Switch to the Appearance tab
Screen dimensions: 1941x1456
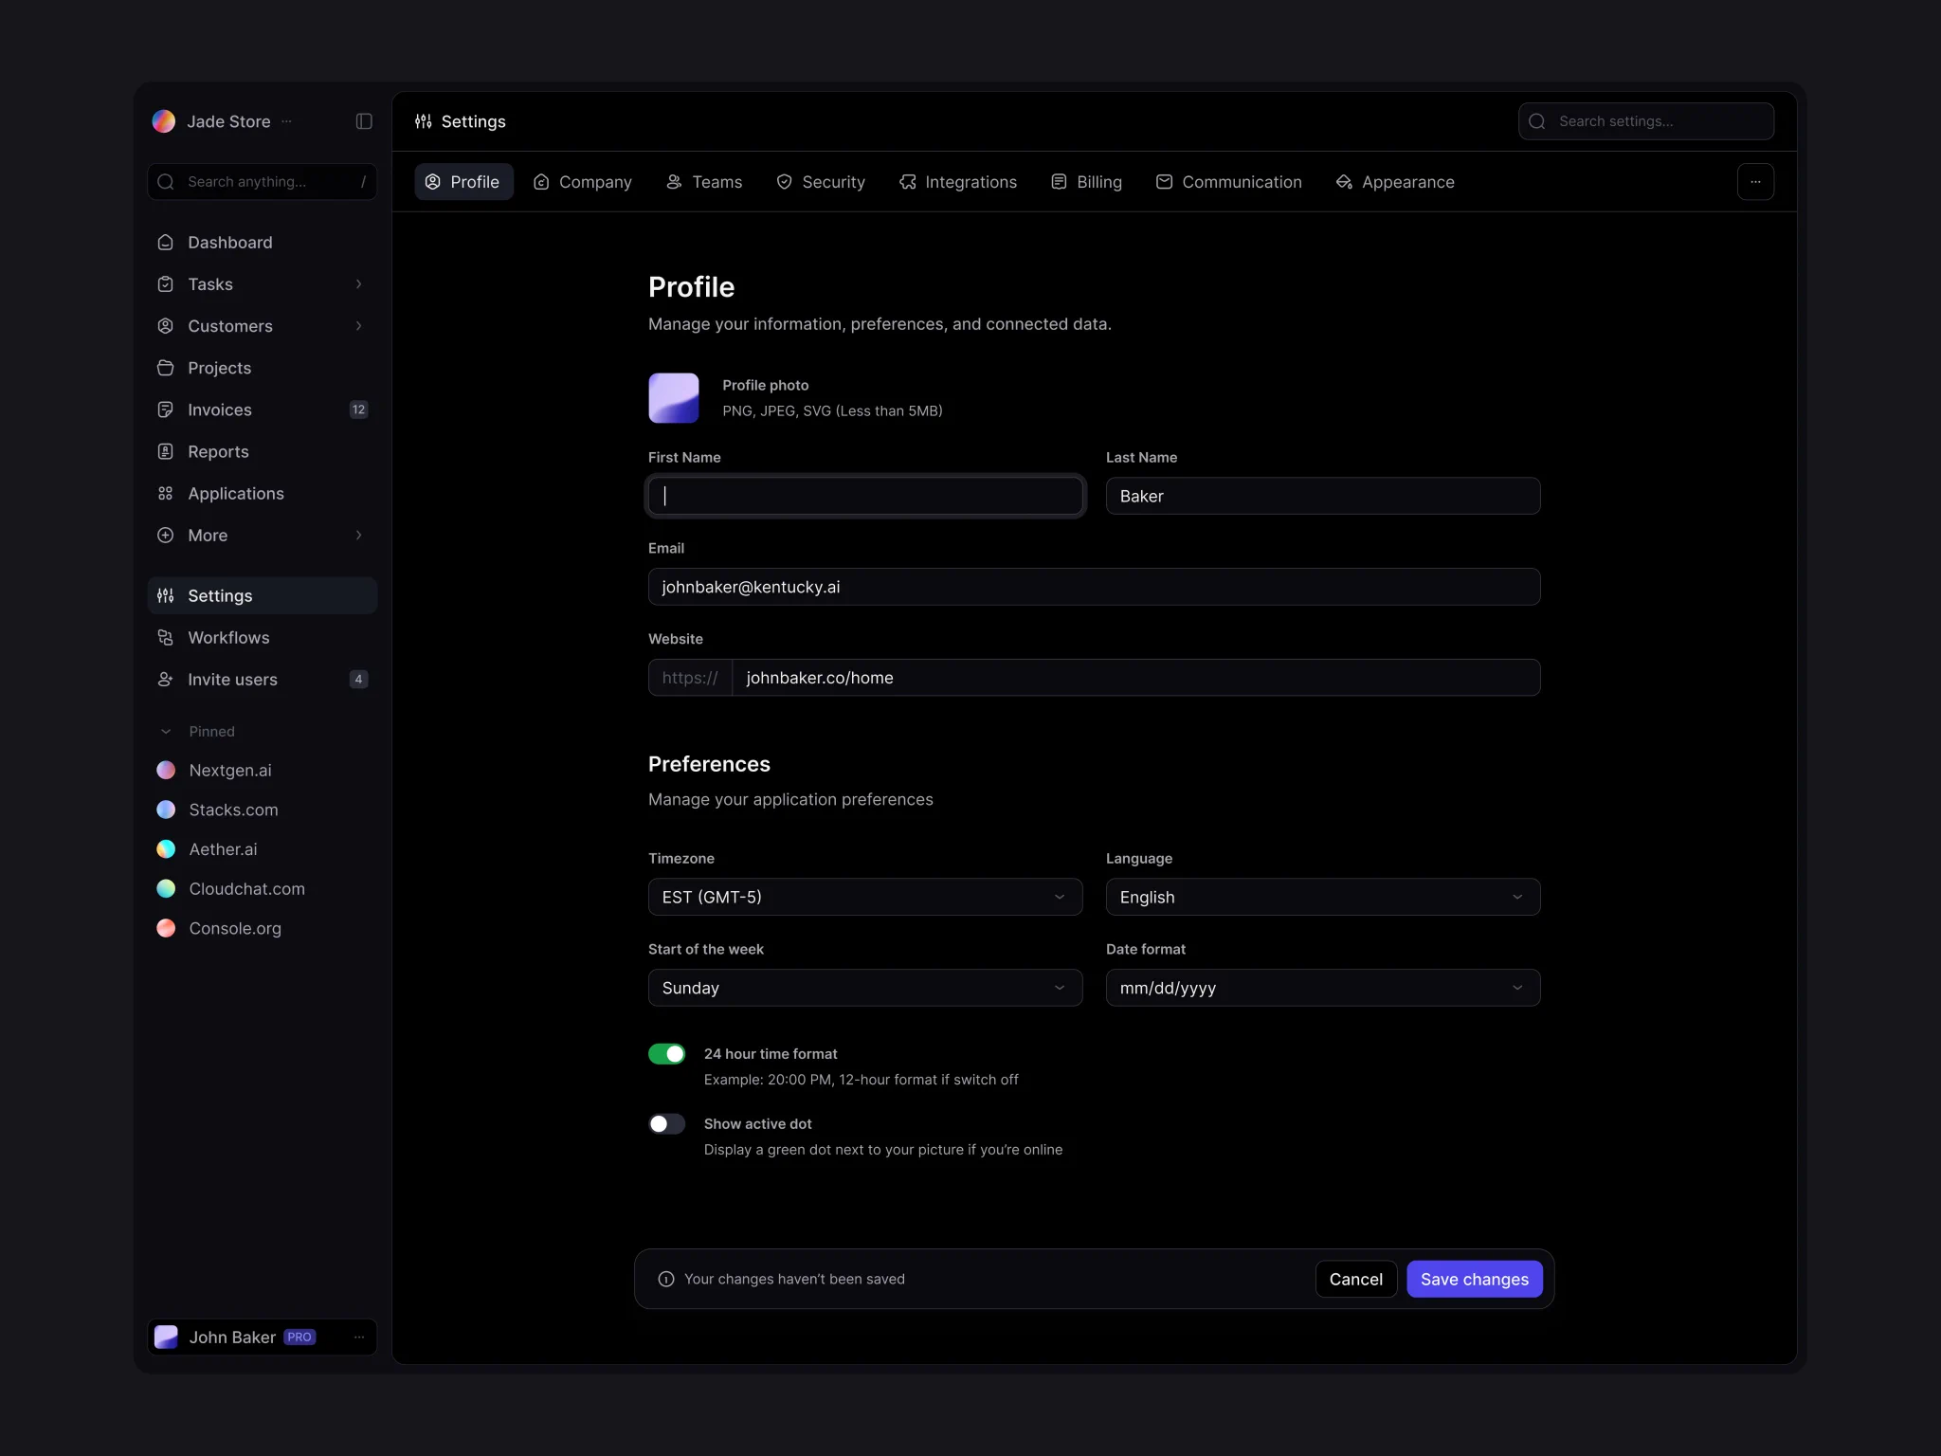tap(1395, 182)
